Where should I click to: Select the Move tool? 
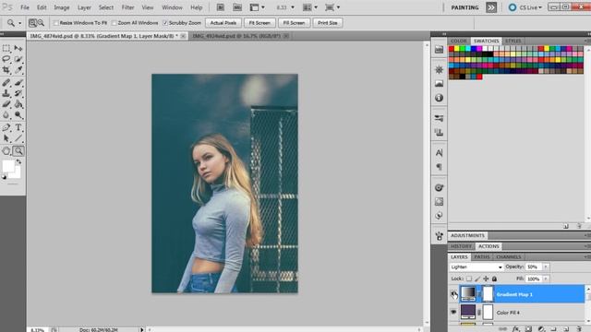[x=18, y=48]
